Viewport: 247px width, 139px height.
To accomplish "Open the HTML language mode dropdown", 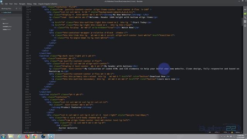I will point(226,132).
